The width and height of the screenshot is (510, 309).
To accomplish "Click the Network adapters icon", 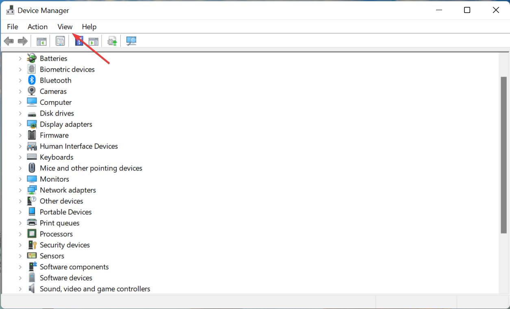I will [32, 190].
